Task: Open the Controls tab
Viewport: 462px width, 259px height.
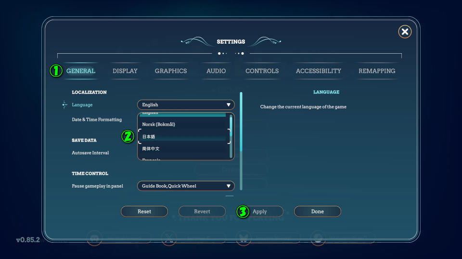Action: [262, 71]
